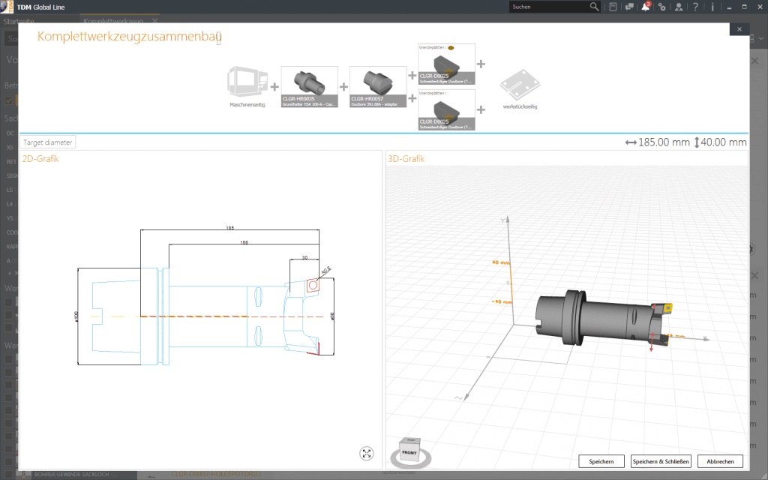Click the Speichern button
Image resolution: width=768 pixels, height=480 pixels.
click(601, 461)
